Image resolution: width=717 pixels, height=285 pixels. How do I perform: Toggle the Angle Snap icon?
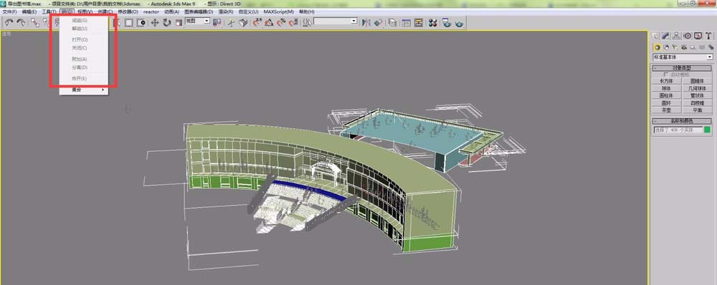(x=270, y=22)
